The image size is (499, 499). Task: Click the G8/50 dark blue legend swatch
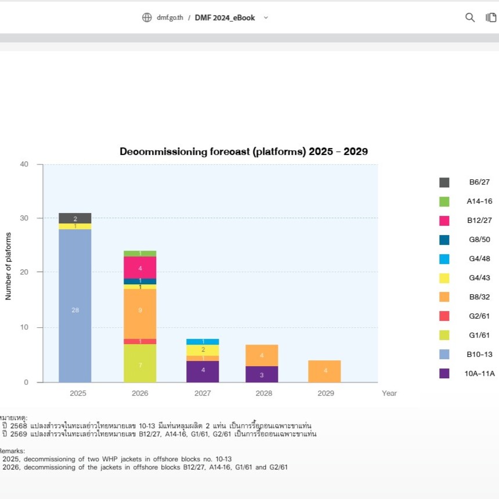coord(444,240)
